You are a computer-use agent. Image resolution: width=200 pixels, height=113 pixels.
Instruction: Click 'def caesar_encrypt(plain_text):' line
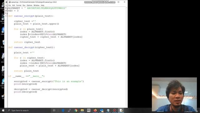tap(31, 16)
